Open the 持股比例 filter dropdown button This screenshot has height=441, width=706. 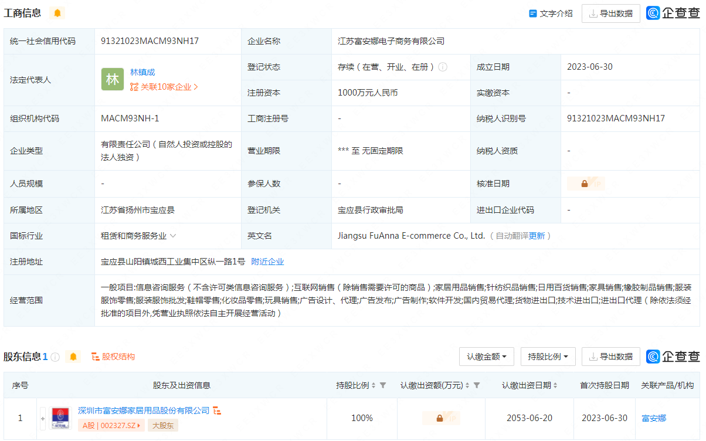point(548,357)
